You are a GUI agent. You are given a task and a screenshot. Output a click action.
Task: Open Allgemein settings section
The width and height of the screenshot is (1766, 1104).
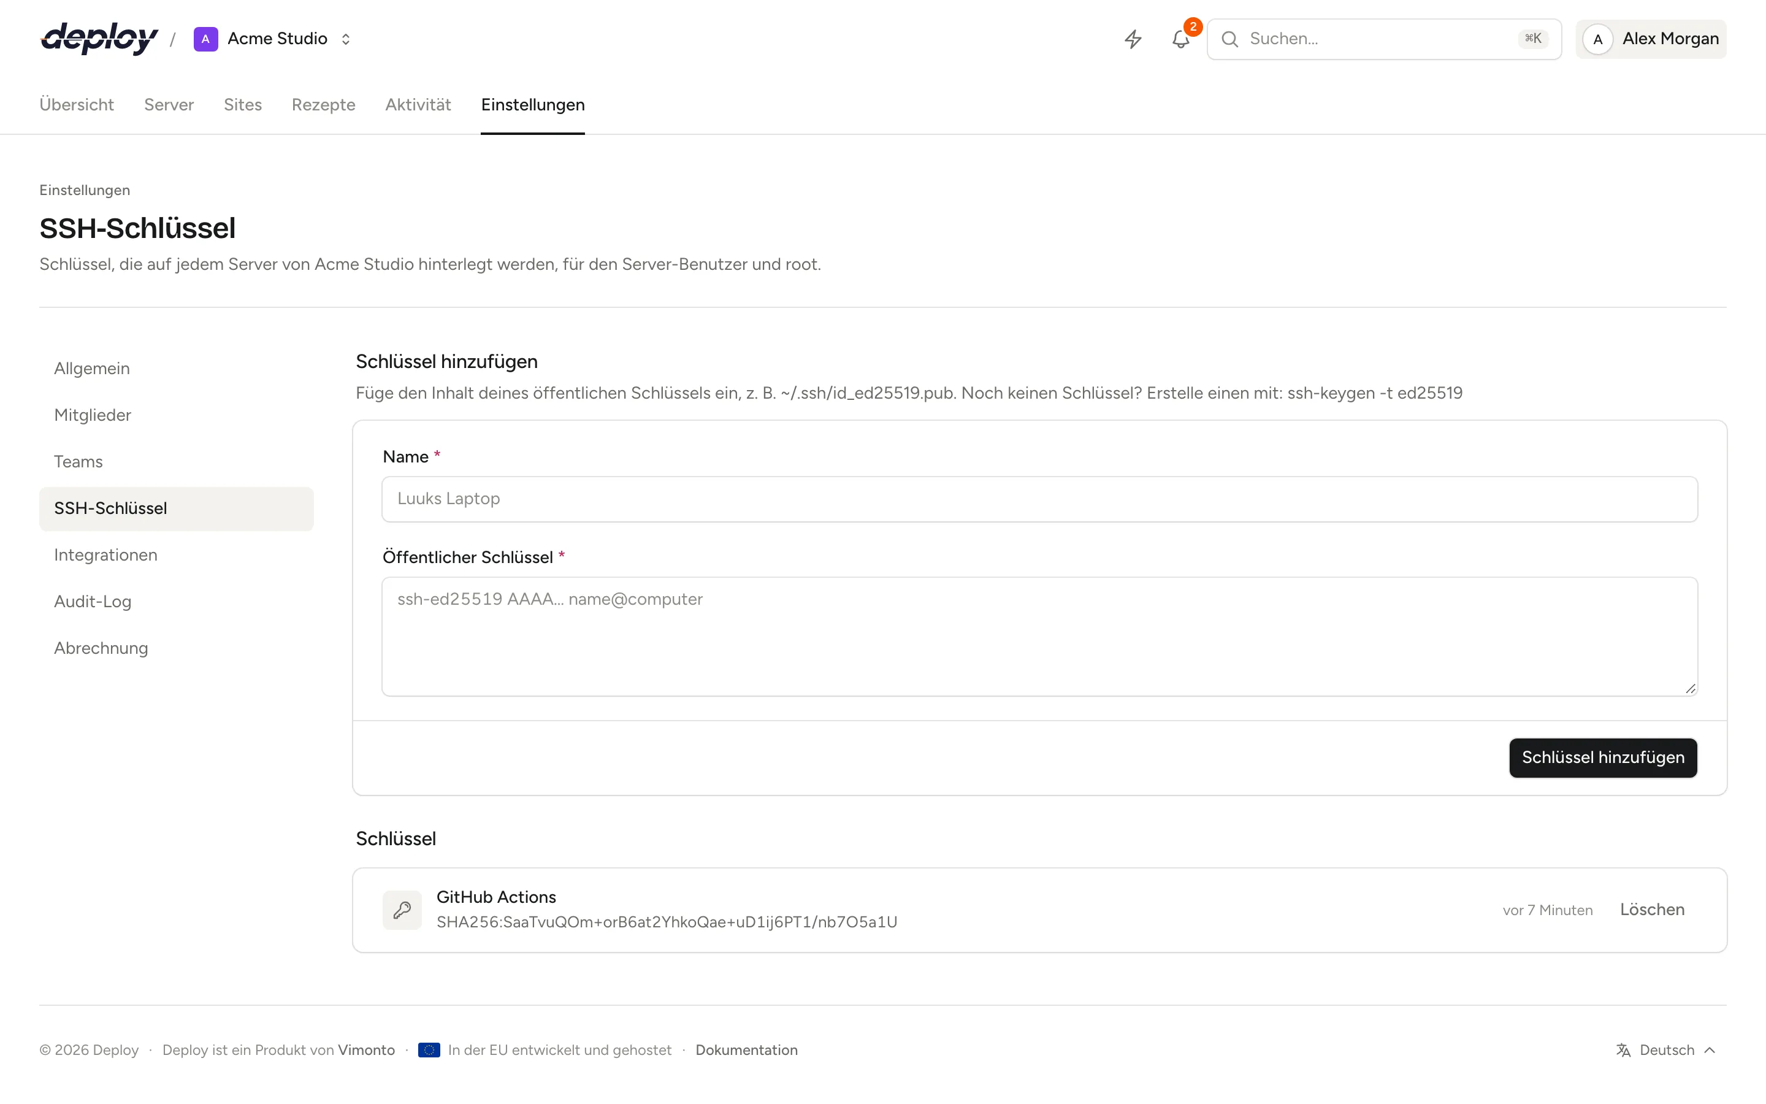(x=177, y=369)
